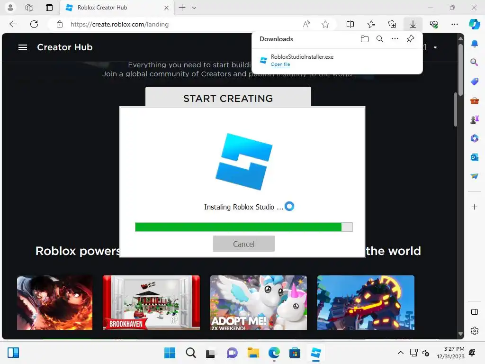Open Edge Settings and more menu
Screen dimensions: 485x364
[454, 24]
